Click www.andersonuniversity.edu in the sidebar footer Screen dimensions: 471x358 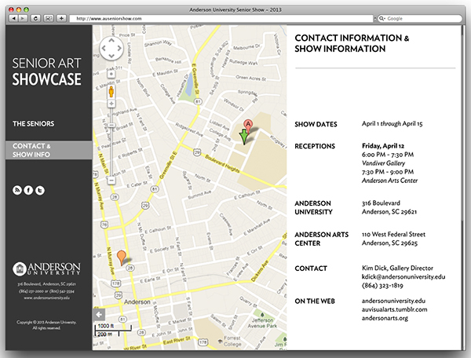[46, 298]
